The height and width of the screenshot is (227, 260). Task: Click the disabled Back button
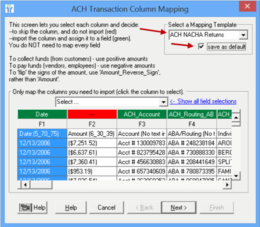click(x=144, y=208)
